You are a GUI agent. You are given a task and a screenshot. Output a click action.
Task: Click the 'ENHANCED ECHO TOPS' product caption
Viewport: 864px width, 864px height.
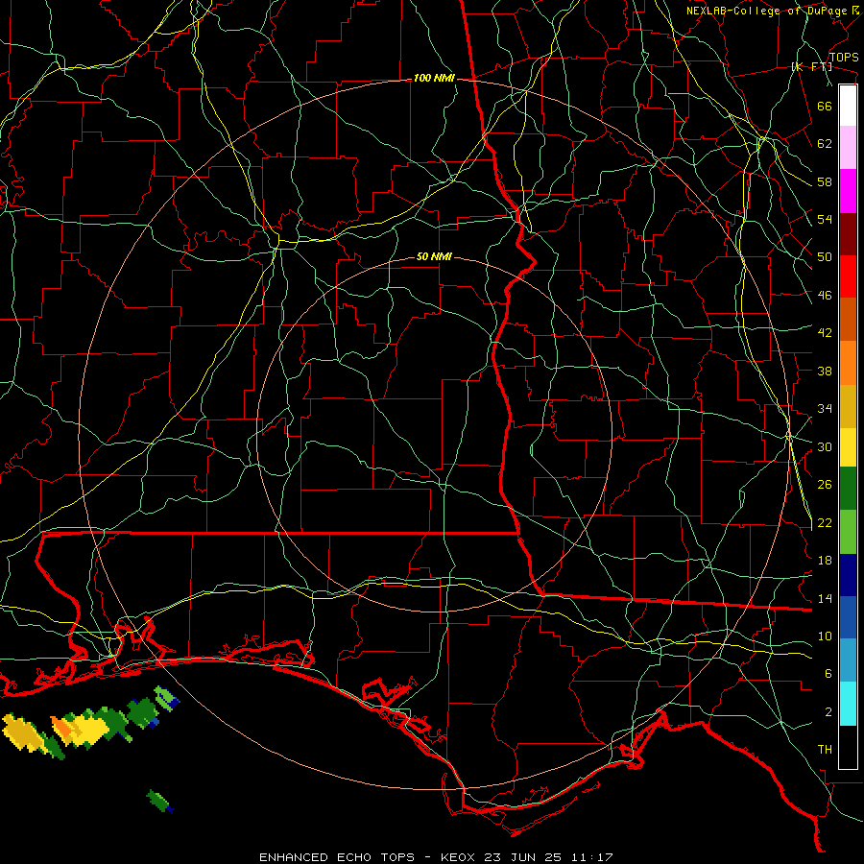click(337, 857)
